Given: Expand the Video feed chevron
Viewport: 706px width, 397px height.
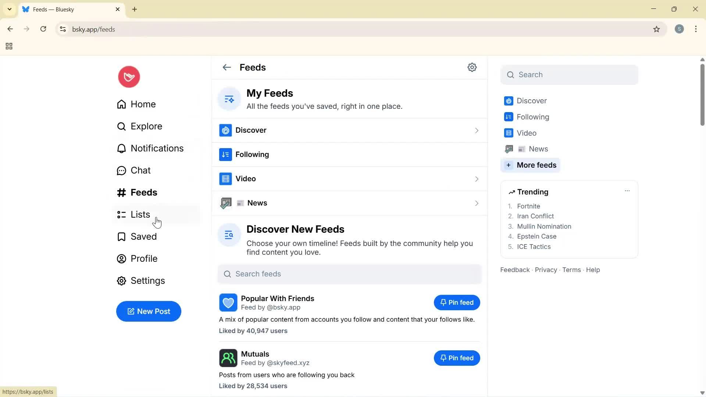Looking at the screenshot, I should click(x=477, y=179).
